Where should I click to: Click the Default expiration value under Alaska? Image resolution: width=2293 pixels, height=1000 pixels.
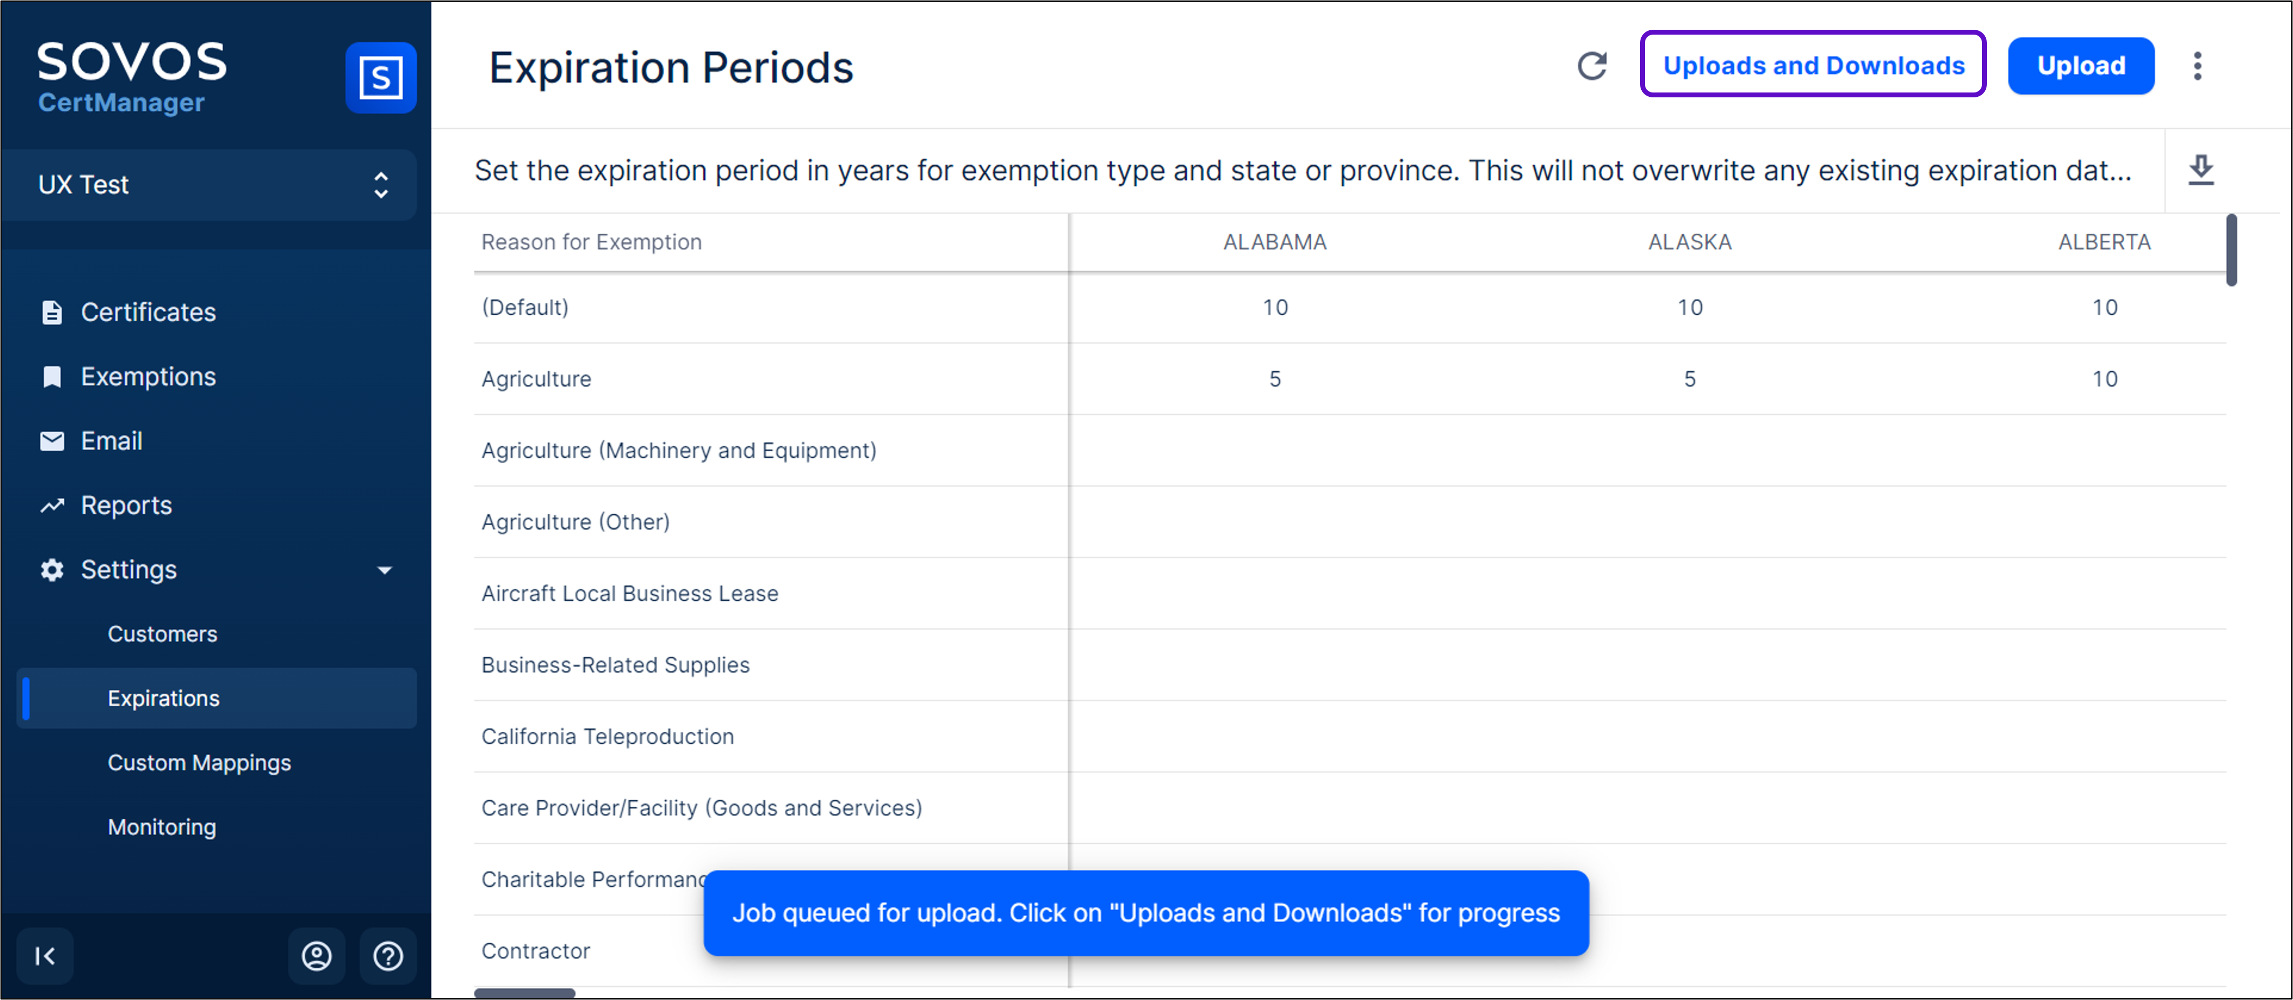click(x=1689, y=308)
